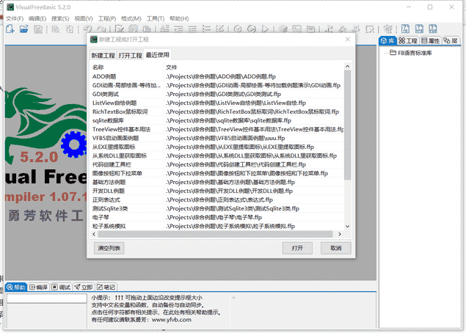Click the 取消 button in dialog

[x=336, y=248]
